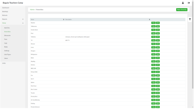The image size is (195, 109).
Task: View the Wi-Fi amenity
Action: (153, 79)
